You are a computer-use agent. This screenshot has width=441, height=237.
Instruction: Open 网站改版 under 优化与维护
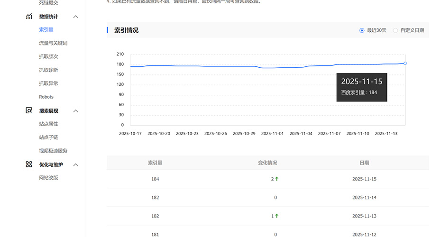tap(48, 178)
